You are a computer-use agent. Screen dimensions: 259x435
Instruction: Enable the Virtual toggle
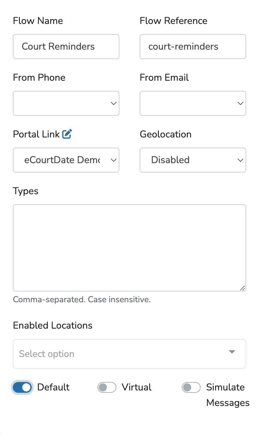click(107, 387)
